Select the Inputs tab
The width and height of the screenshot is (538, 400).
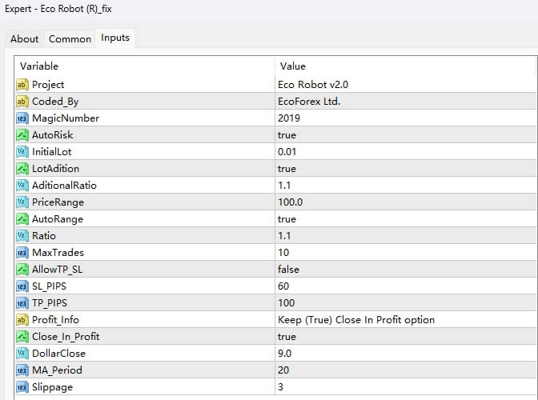115,38
